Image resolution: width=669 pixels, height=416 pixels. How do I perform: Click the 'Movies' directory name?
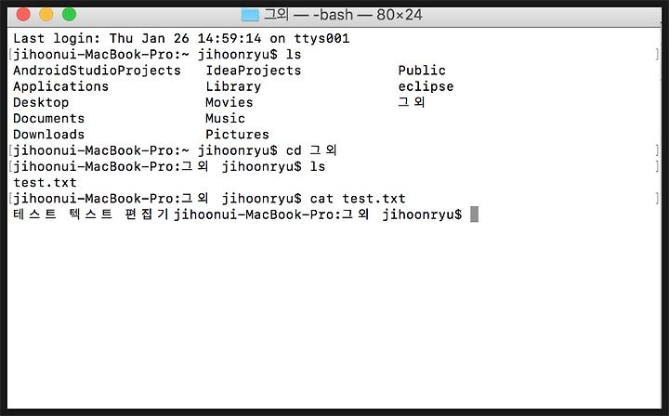pos(229,102)
